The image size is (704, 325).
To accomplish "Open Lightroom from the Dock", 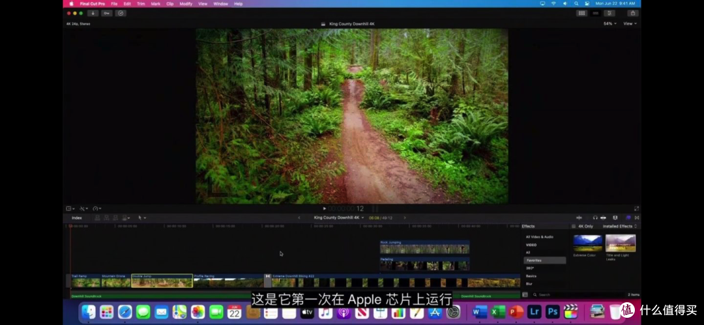I will [535, 311].
